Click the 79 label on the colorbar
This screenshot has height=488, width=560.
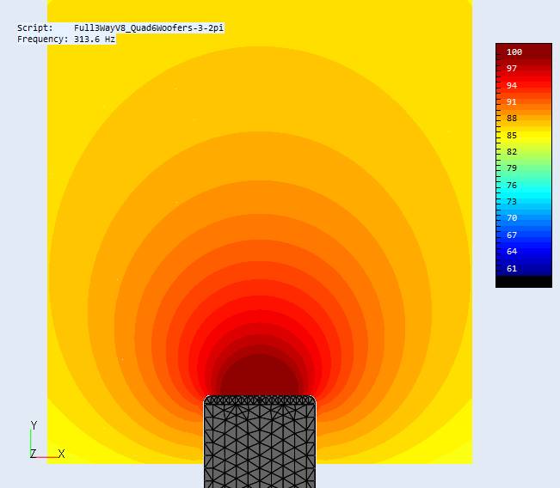[x=512, y=168]
